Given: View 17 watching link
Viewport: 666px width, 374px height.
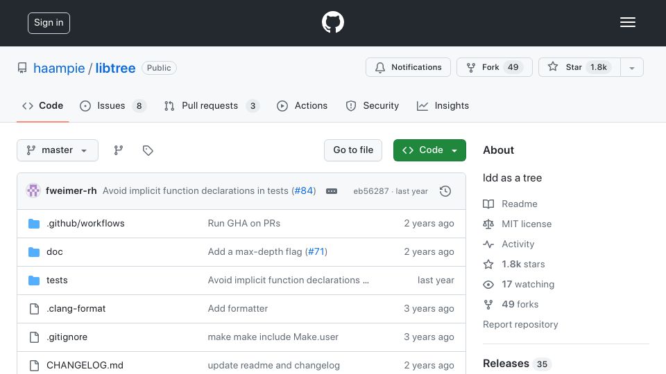Looking at the screenshot, I should tap(528, 285).
